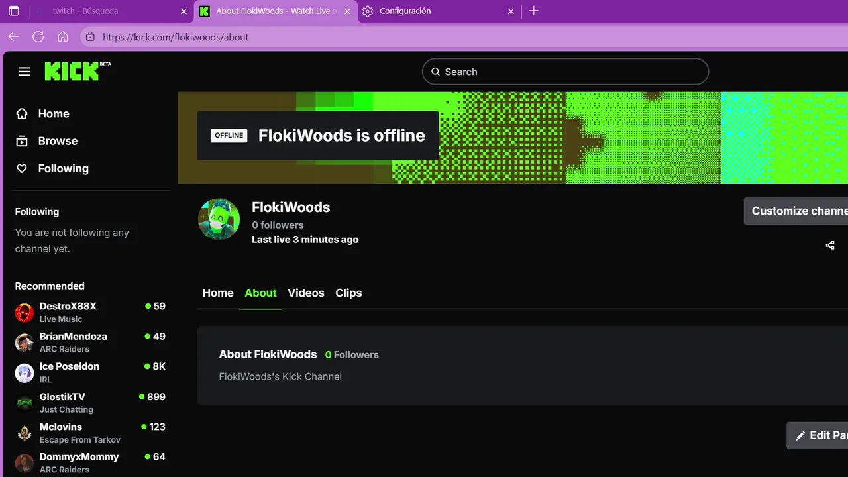Screen dimensions: 848x477
Task: Open BrianMendoza channel avatar
Action: (x=25, y=343)
